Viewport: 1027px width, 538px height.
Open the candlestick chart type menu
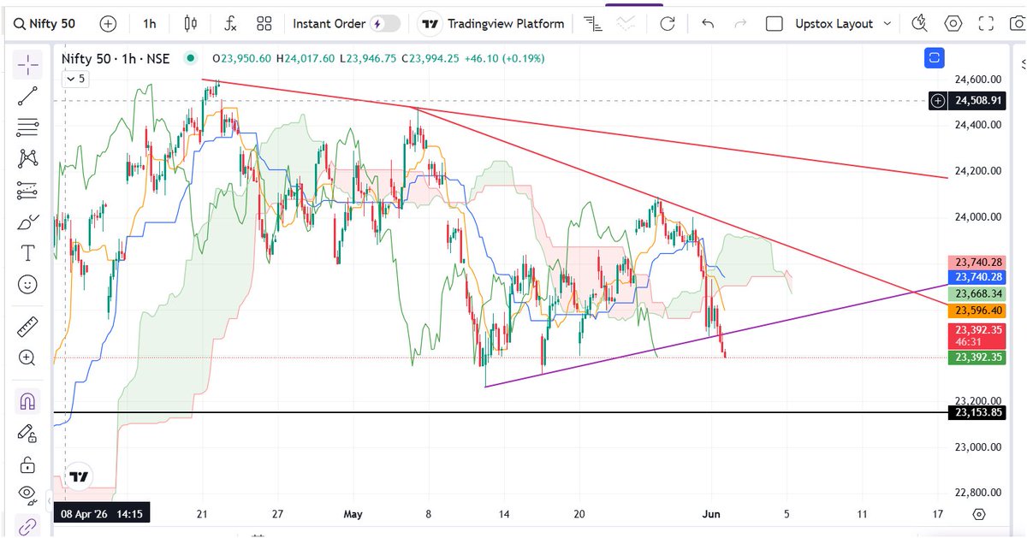[190, 24]
